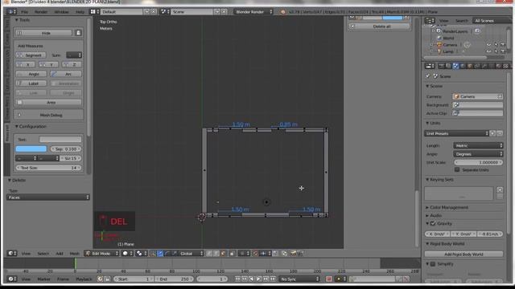Open the outliner View menu
Image resolution: width=515 pixels, height=289 pixels.
pyautogui.click(x=443, y=21)
